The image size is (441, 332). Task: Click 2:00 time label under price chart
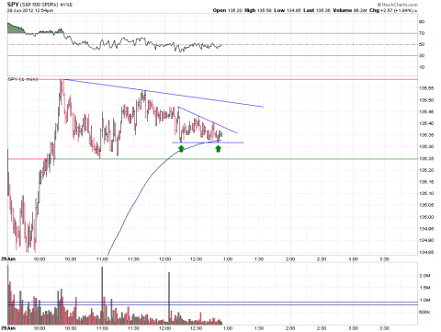point(290,259)
